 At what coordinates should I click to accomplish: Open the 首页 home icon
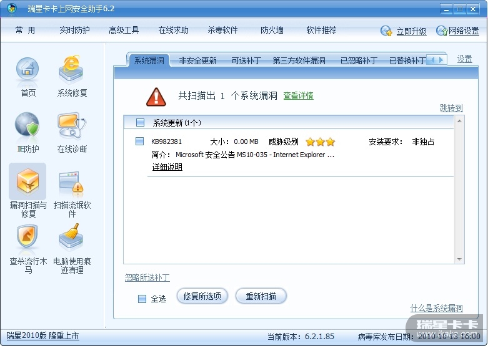coord(27,70)
